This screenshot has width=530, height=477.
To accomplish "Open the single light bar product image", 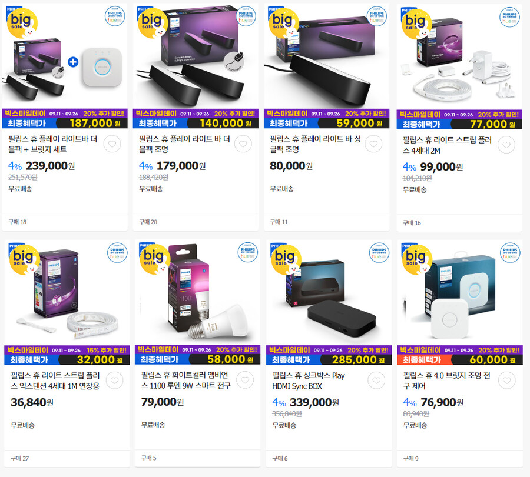I will pyautogui.click(x=326, y=56).
